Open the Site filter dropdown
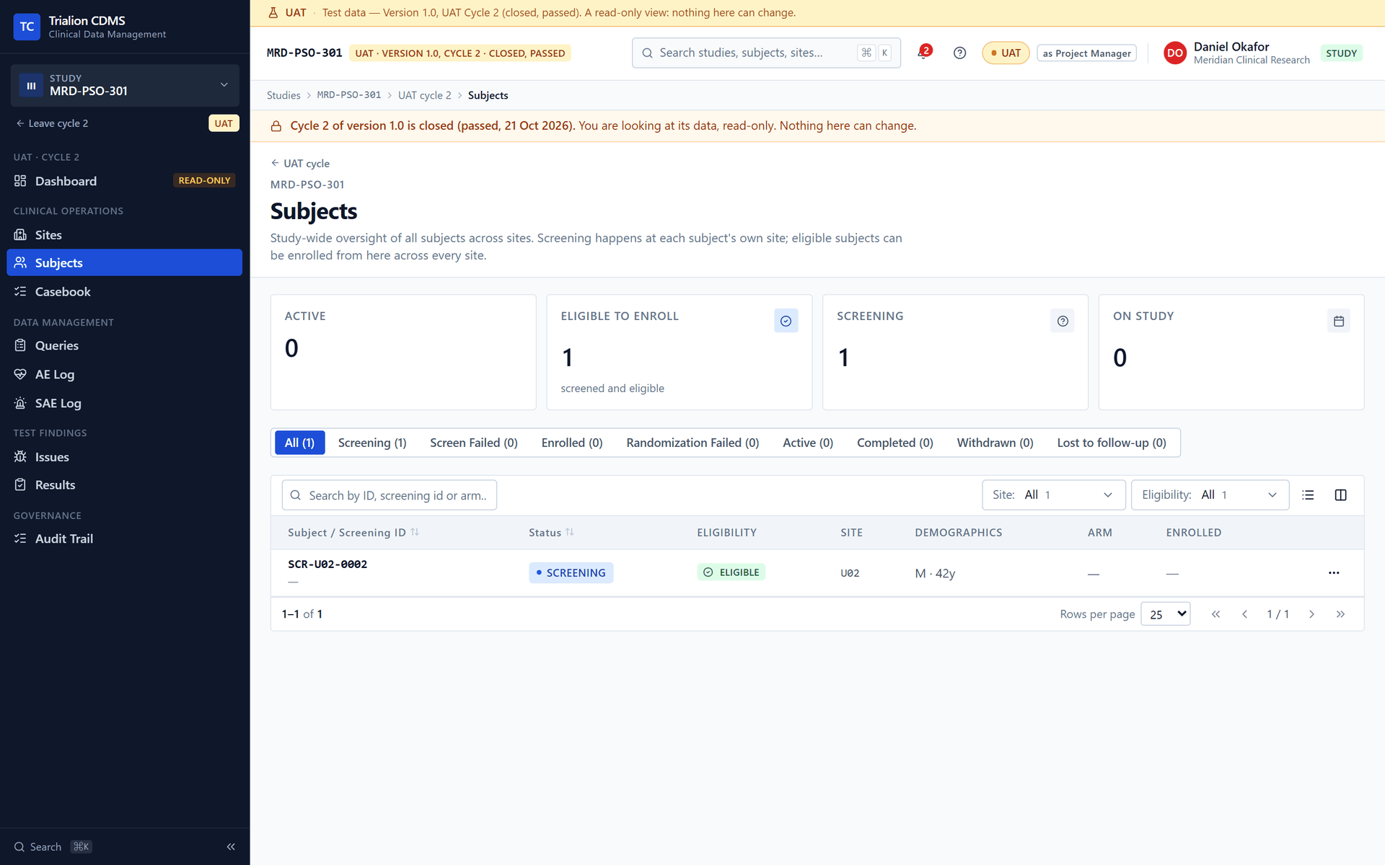Viewport: 1385px width, 865px height. tap(1053, 494)
